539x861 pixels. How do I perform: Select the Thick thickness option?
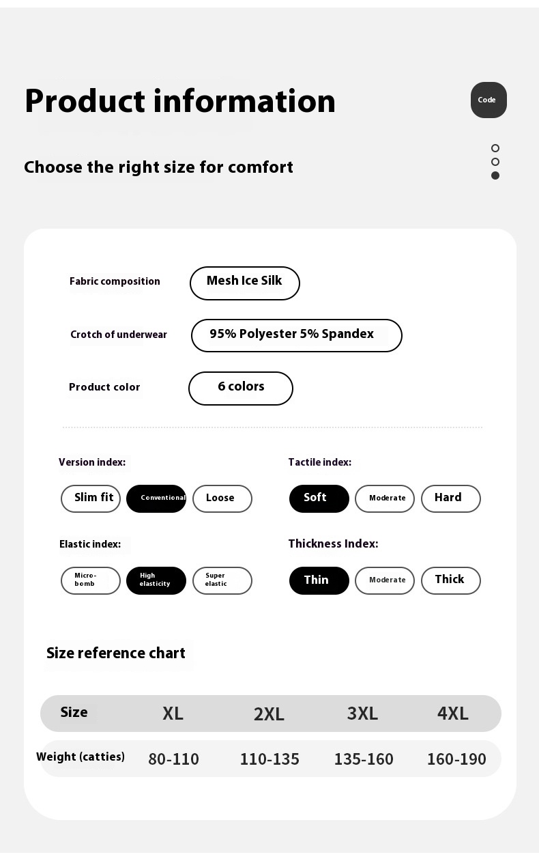[x=451, y=580]
